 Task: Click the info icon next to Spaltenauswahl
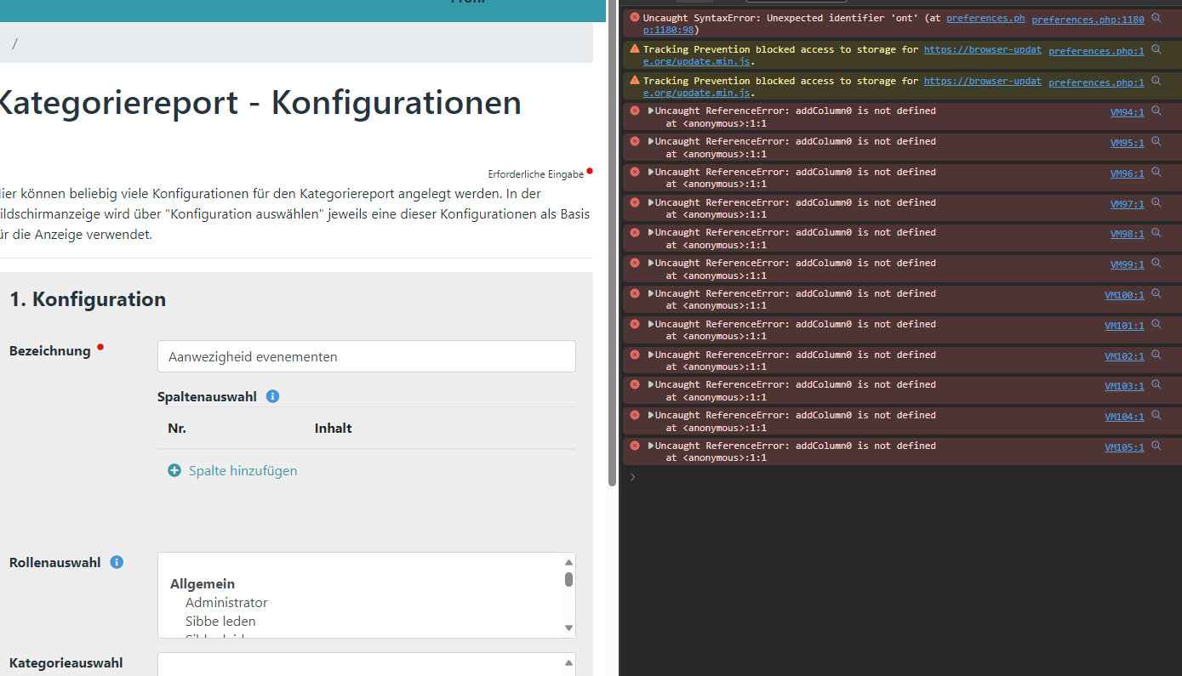(272, 395)
